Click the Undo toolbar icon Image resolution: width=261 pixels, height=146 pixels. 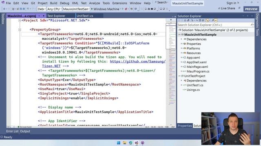click(28, 9)
